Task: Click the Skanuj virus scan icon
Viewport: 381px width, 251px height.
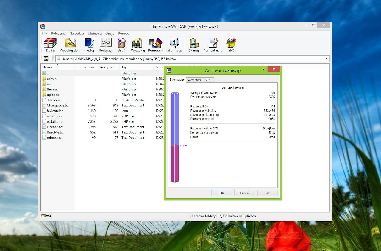Action: point(194,43)
